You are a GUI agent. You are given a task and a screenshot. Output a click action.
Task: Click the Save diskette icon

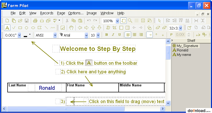pyautogui.click(x=27, y=21)
